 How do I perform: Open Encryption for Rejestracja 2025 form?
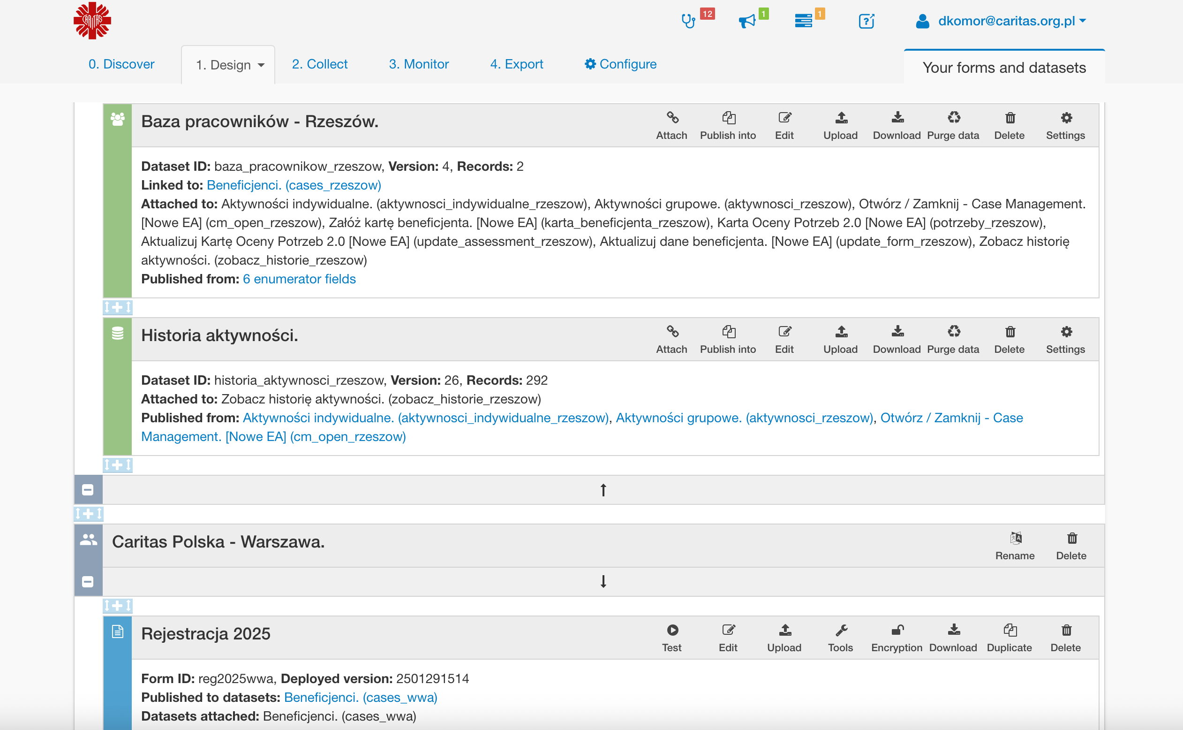[897, 637]
